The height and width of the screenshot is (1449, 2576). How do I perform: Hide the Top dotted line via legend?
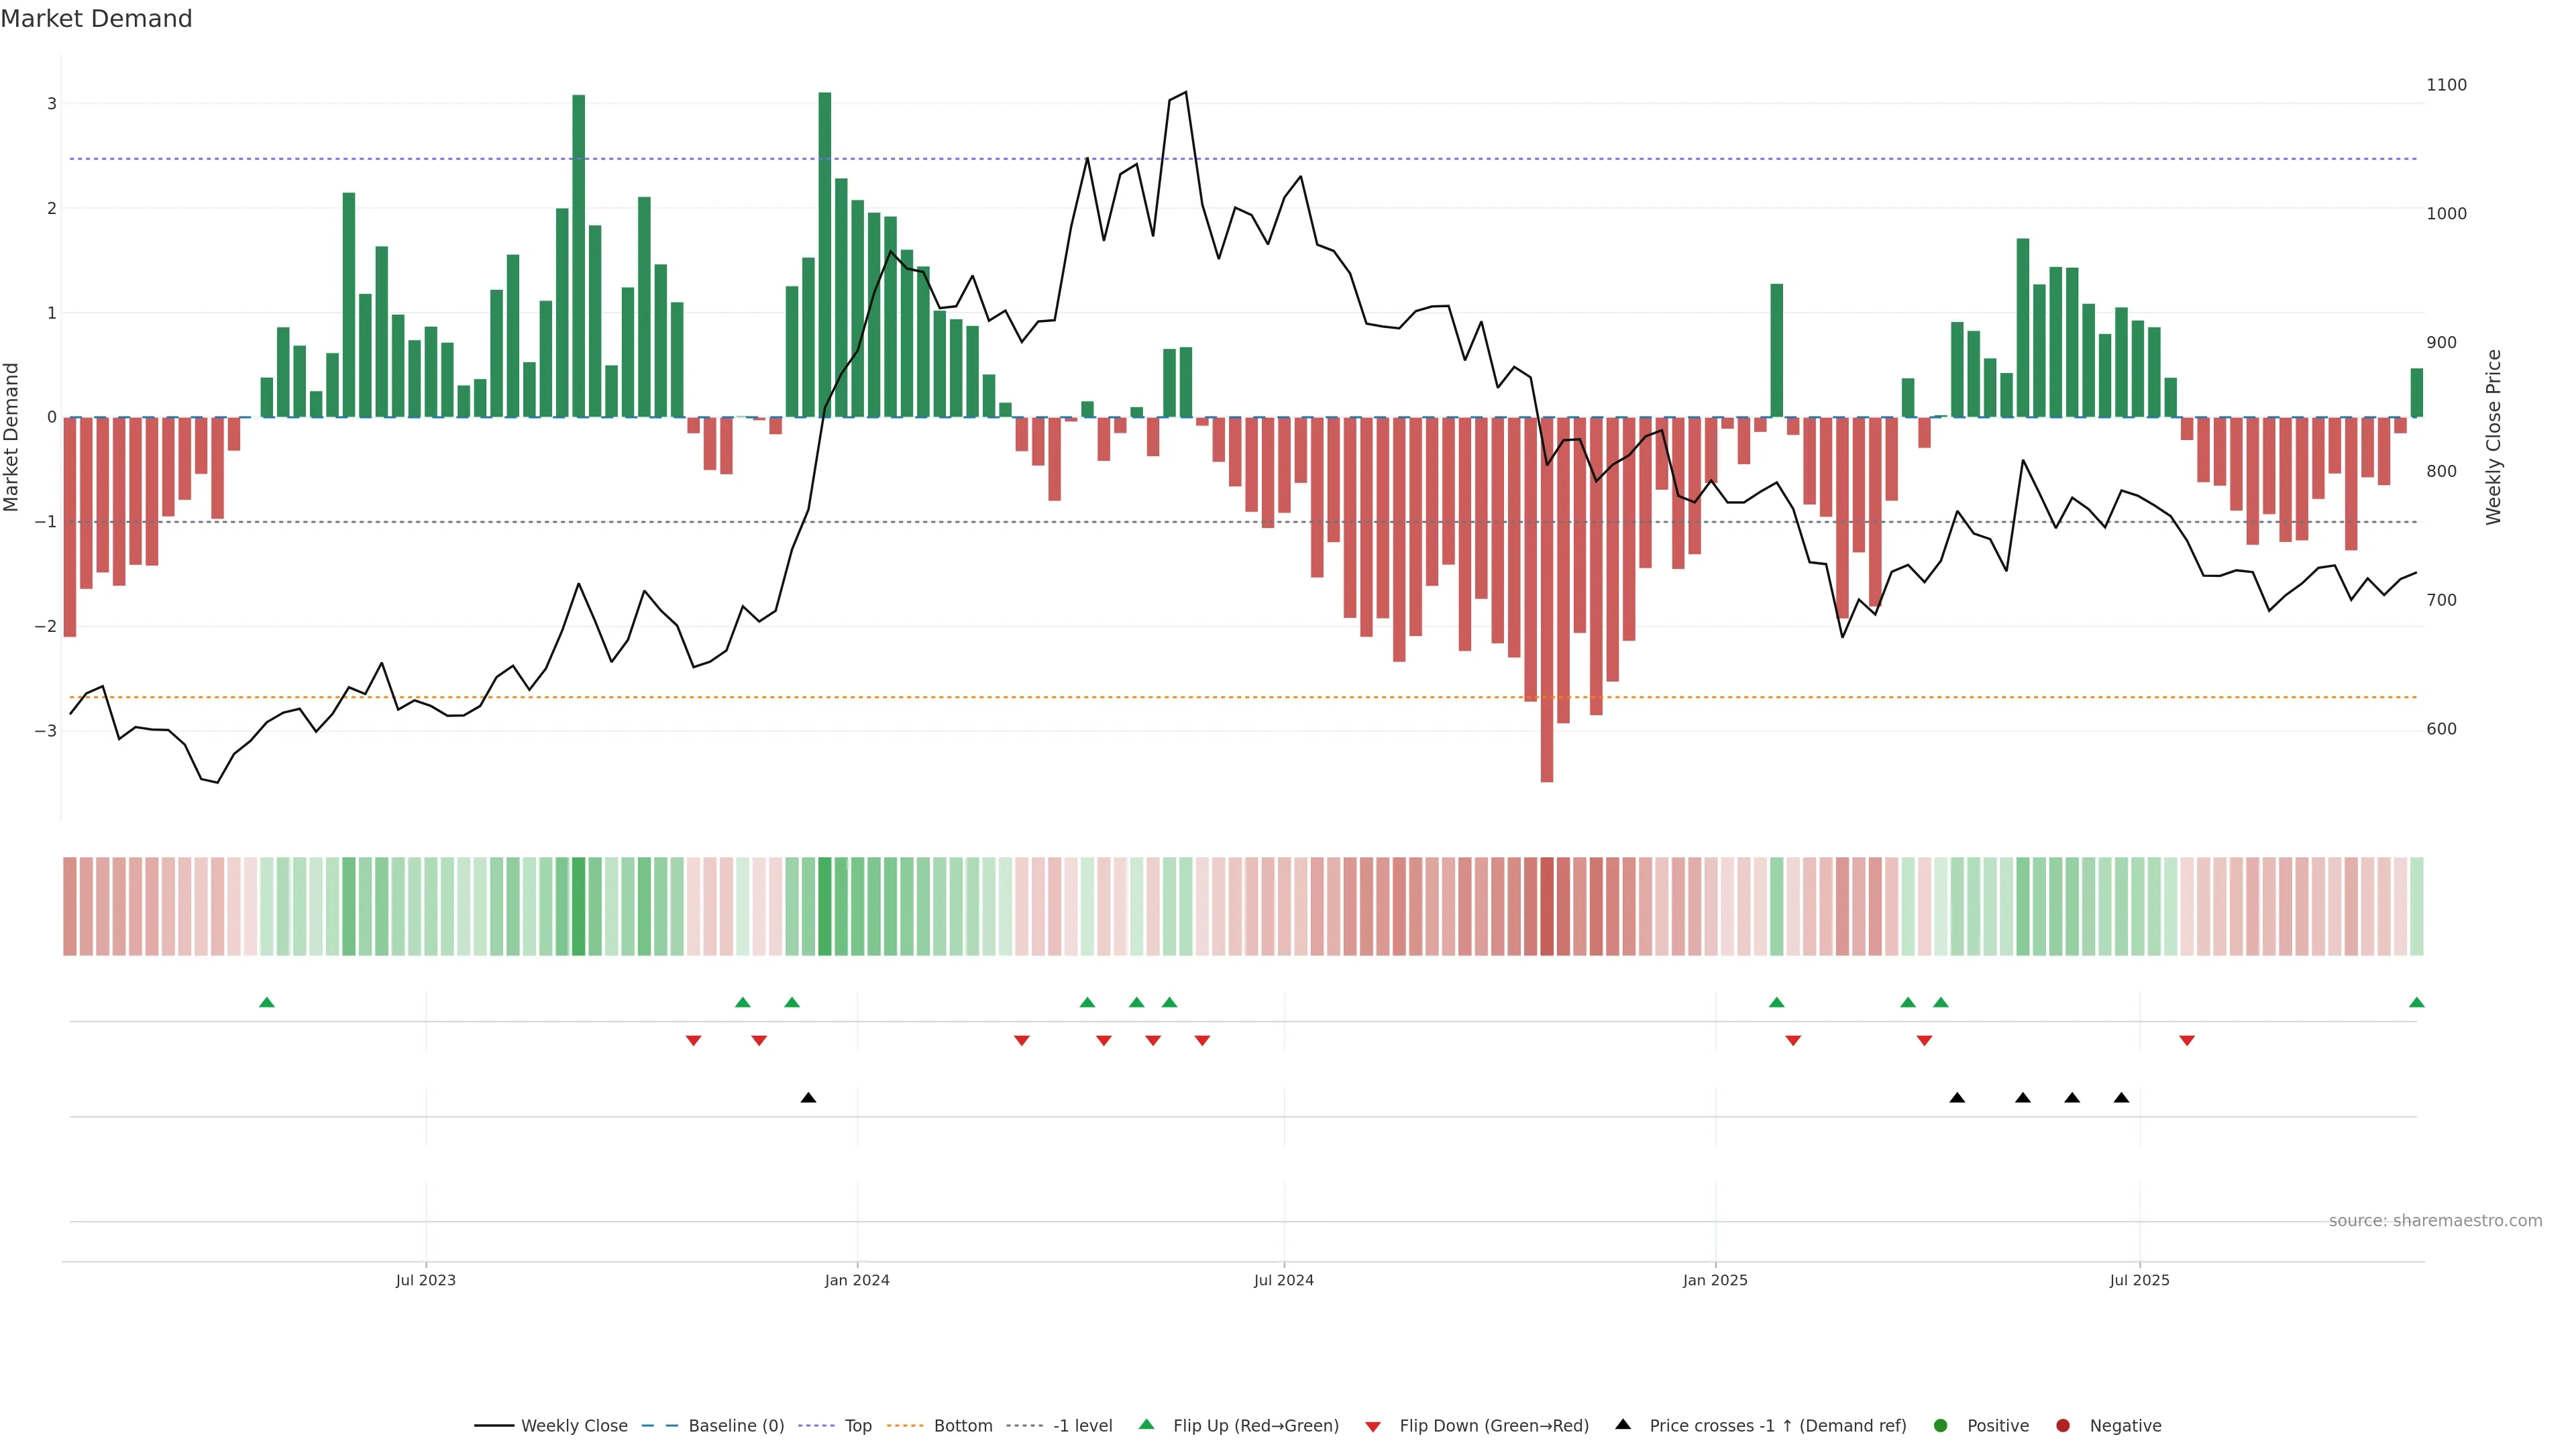857,1426
